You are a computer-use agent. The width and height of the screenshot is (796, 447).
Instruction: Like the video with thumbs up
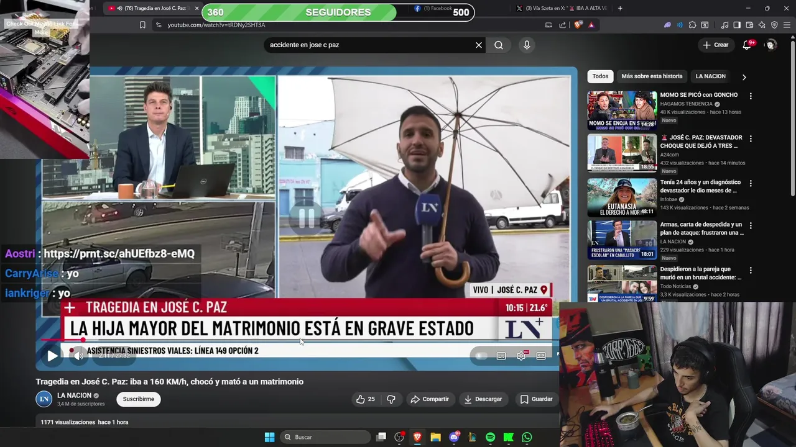(365, 399)
